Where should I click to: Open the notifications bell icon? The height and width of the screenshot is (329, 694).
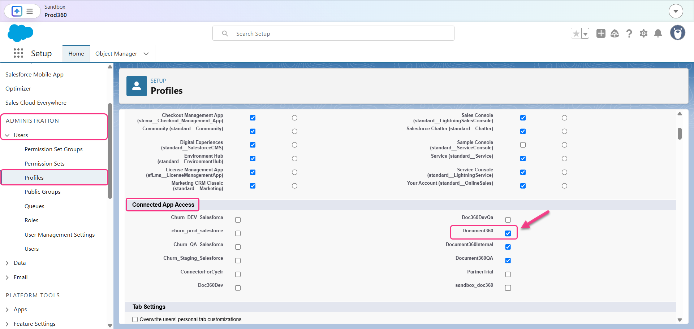click(658, 34)
